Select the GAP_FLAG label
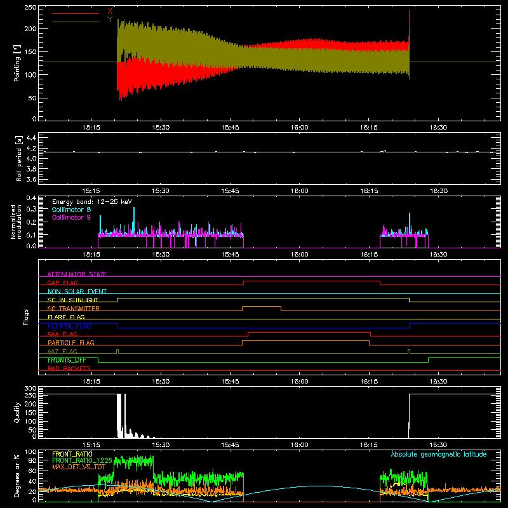Screen dimensions: 508x508 [62, 283]
